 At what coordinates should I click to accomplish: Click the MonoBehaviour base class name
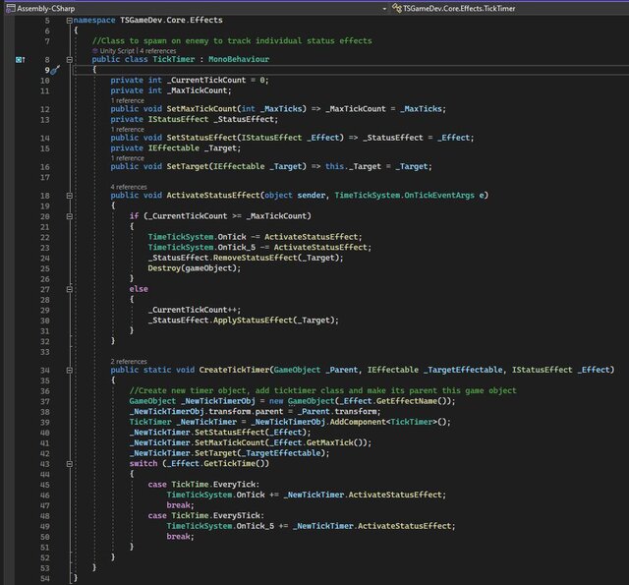pos(239,59)
